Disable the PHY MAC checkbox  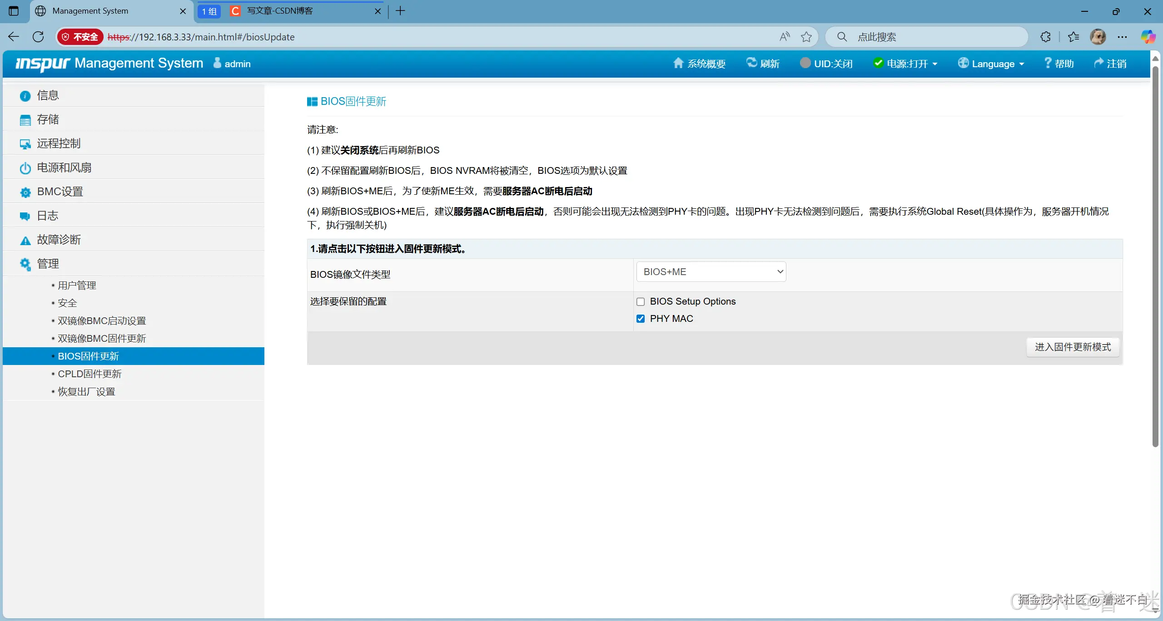641,318
